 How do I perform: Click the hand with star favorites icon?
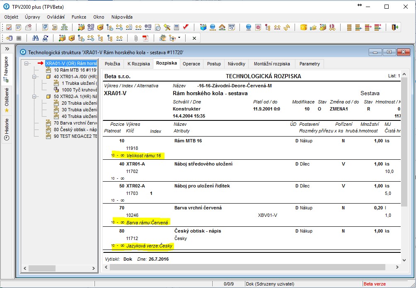(x=313, y=27)
